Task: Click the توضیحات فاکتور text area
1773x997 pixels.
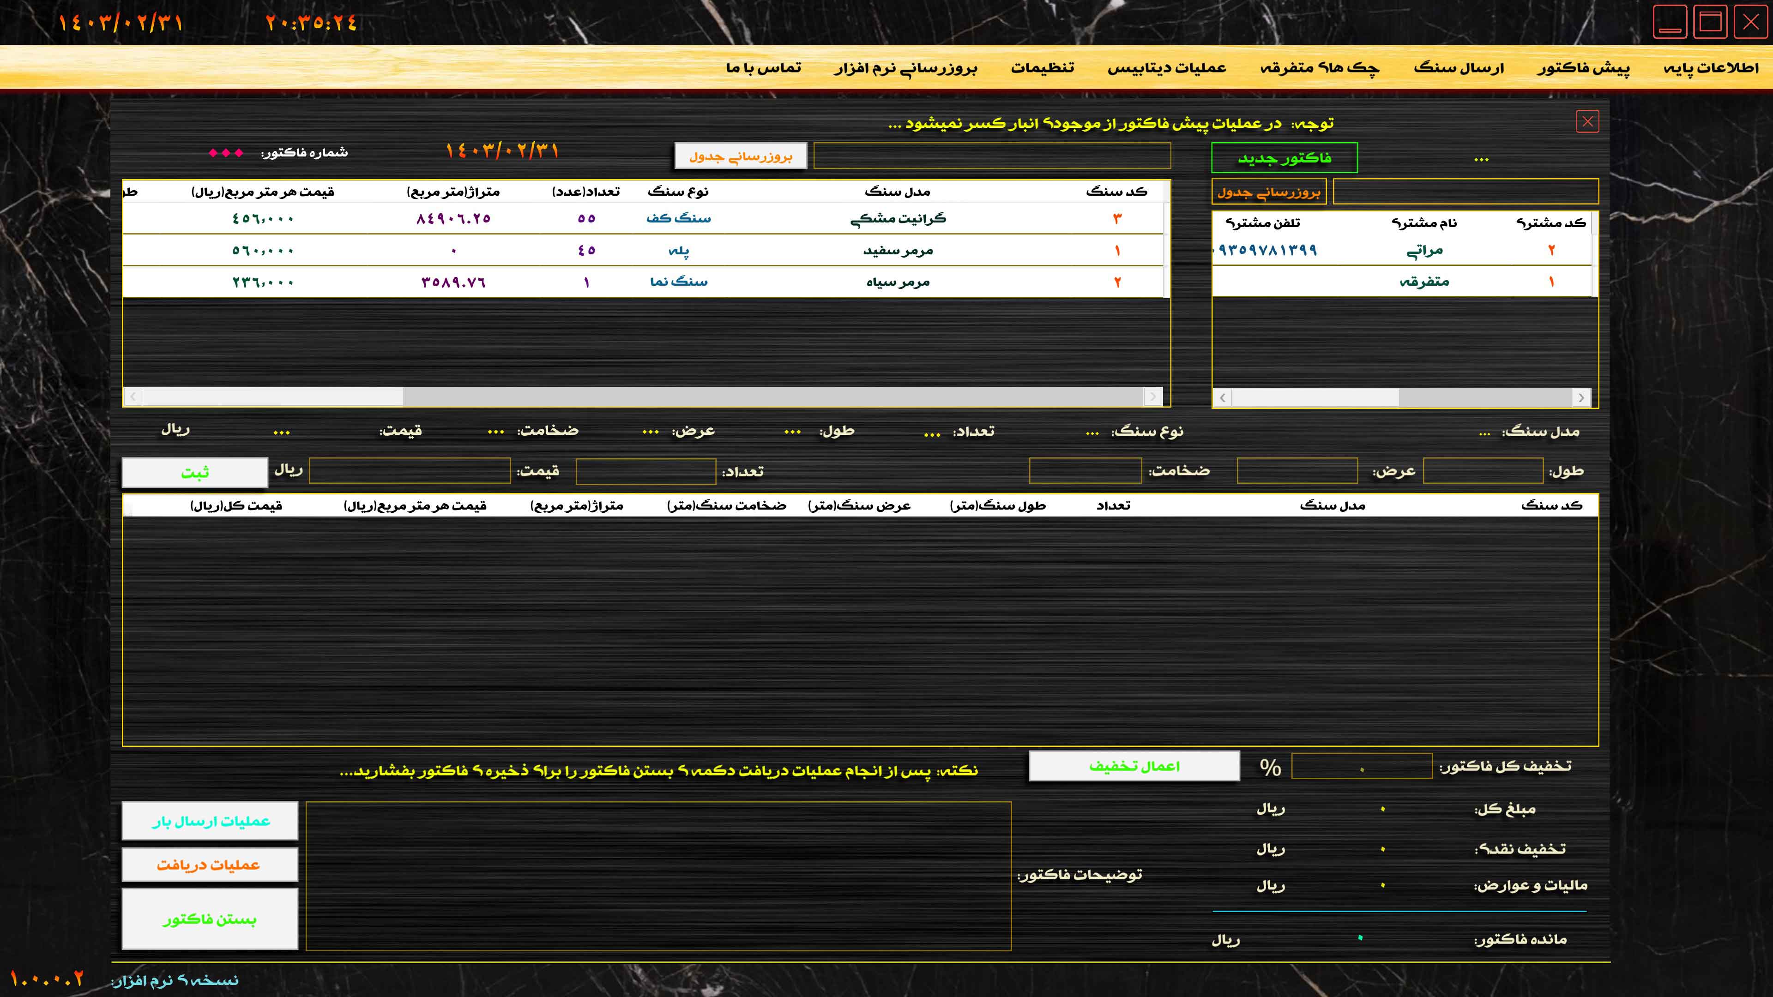Action: [x=658, y=876]
